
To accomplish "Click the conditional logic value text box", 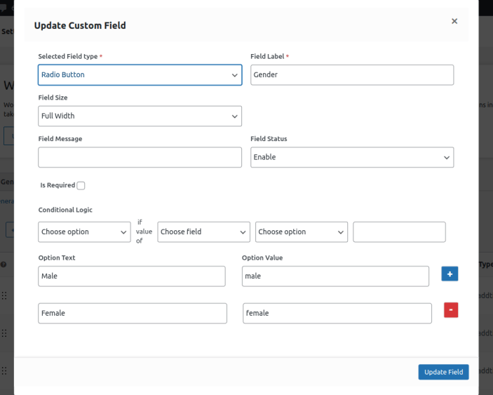I will (399, 232).
